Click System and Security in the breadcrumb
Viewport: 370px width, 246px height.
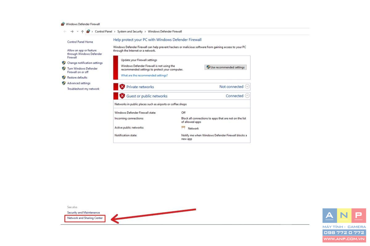point(130,31)
